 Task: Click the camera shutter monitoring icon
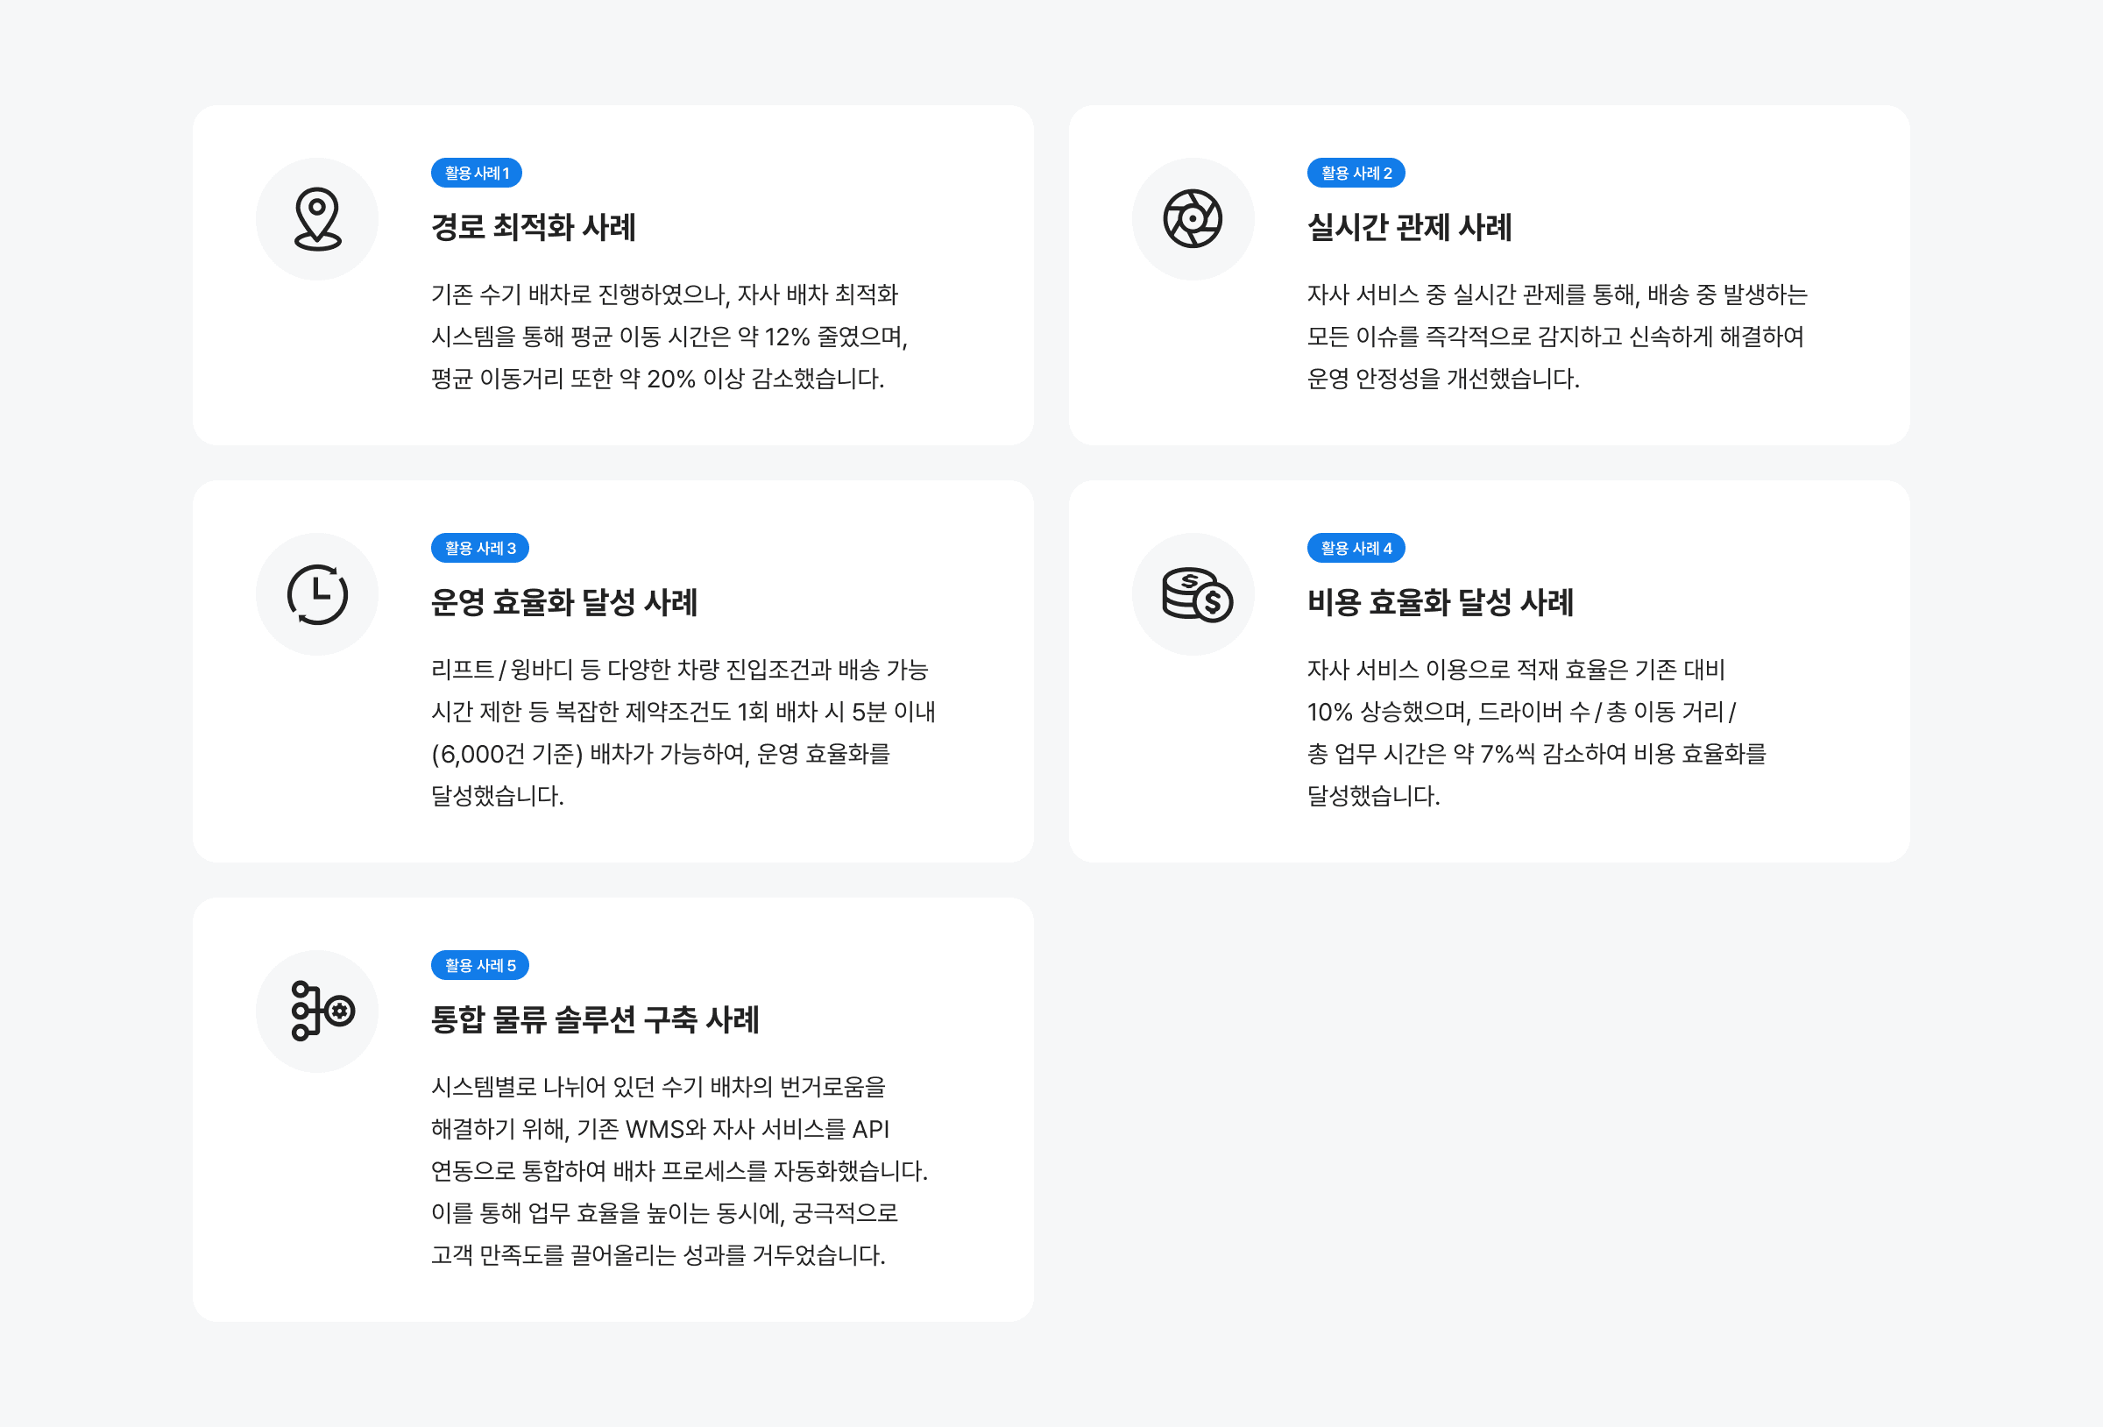coord(1193,219)
